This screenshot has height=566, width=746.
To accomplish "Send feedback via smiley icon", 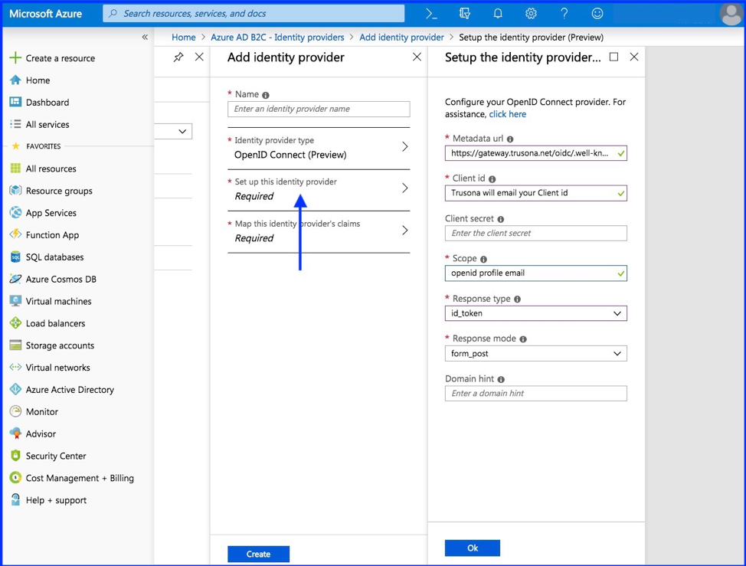I will click(x=597, y=14).
